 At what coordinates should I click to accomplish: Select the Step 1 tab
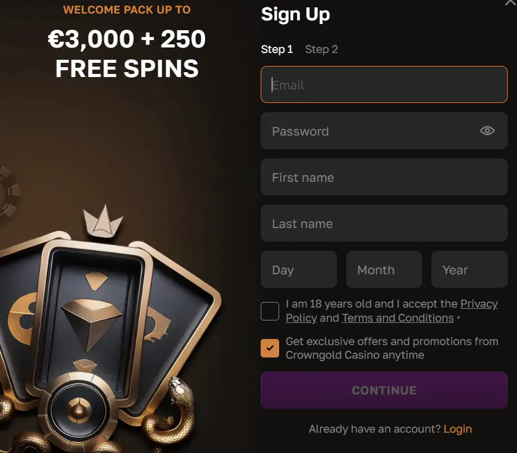point(277,49)
